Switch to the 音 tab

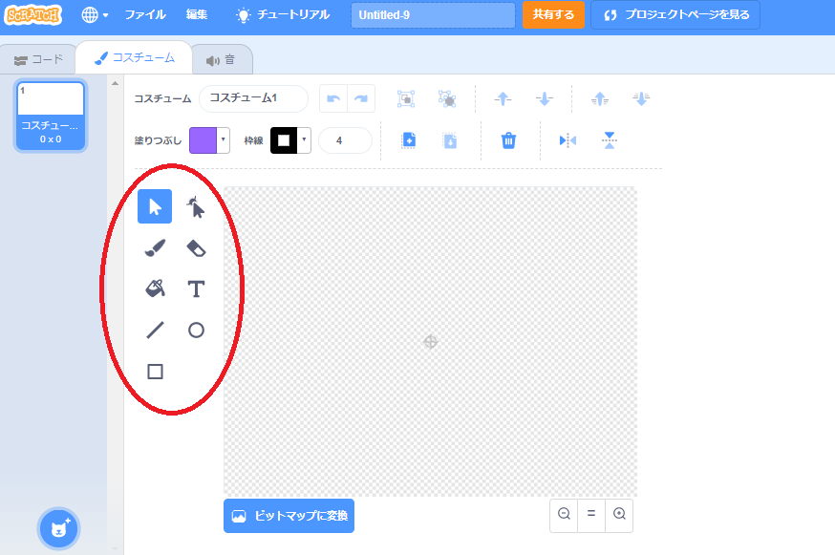tap(221, 59)
